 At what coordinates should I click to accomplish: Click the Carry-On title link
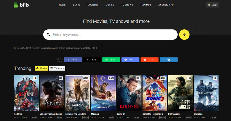coord(121,114)
